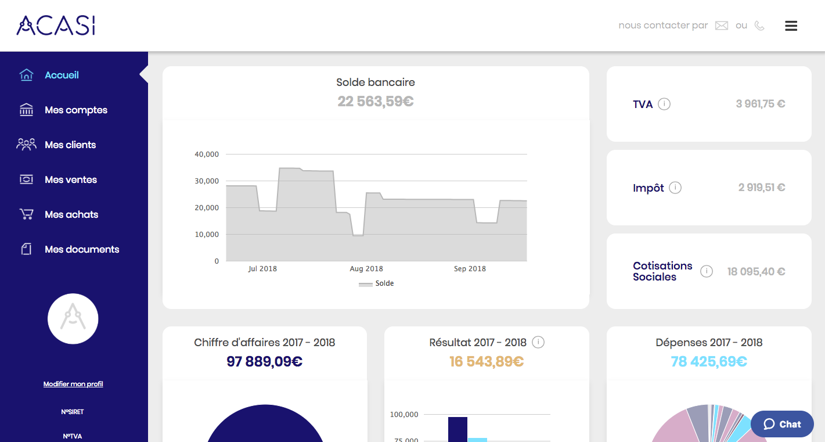
Task: Open Mes clients section
Action: 70,145
